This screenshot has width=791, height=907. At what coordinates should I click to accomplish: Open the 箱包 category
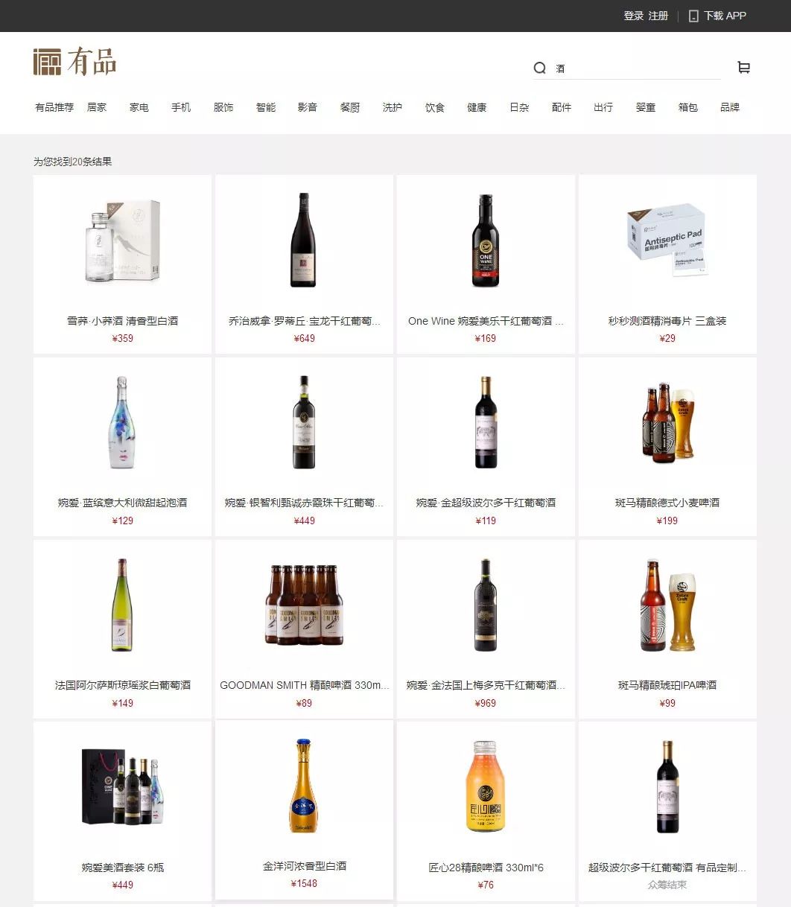688,107
